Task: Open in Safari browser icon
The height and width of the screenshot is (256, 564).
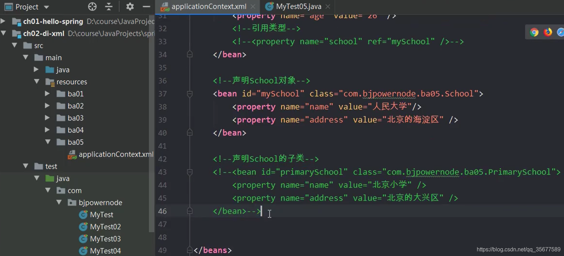Action: click(561, 32)
